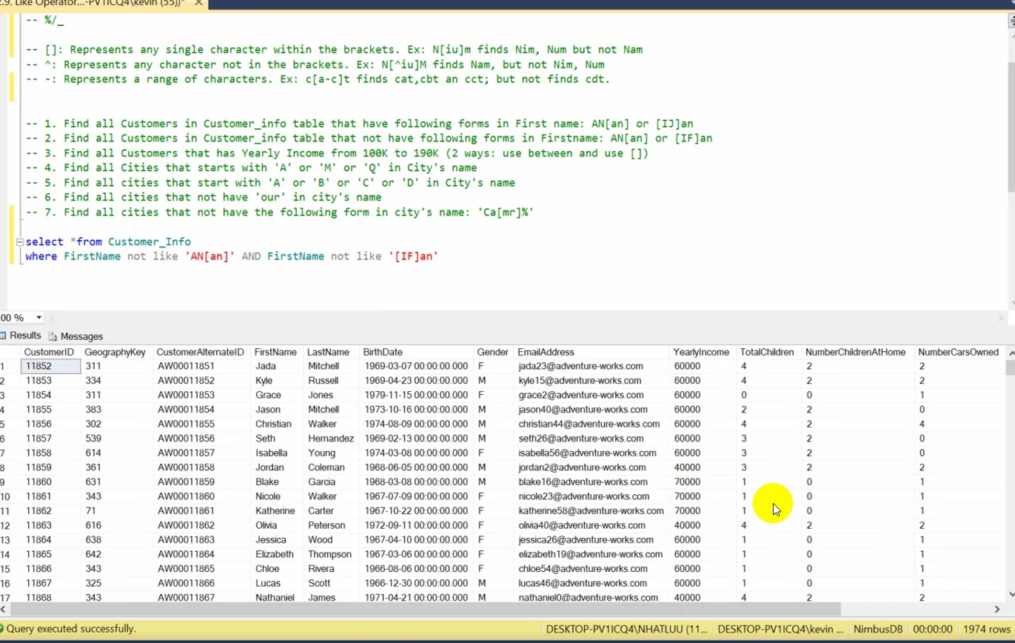This screenshot has width=1015, height=643.
Task: Click BirthDate cell '1967-04-10 00:00:00.000'
Action: [x=416, y=540]
